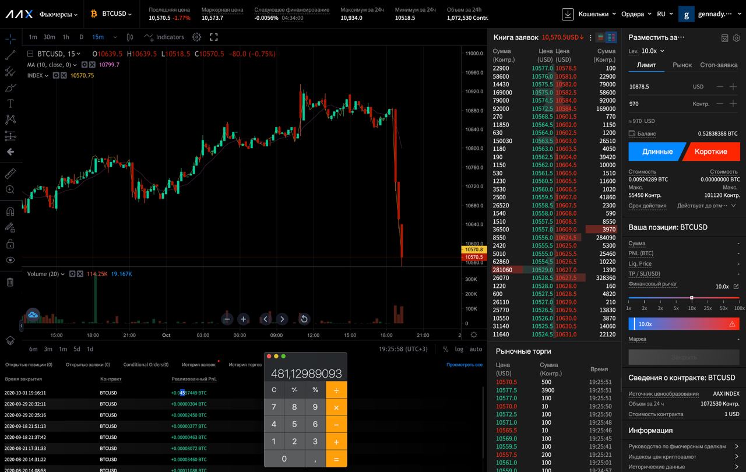Zoom out chart with minus button
This screenshot has height=472, width=746.
227,319
